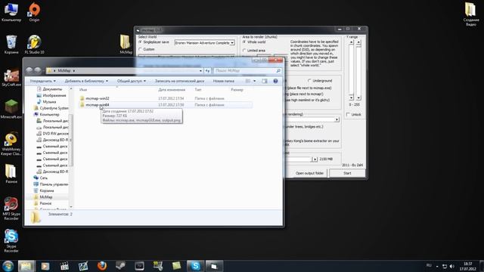The width and height of the screenshot is (484, 272).
Task: Open the sticky notes taskbar icon
Action: click(x=176, y=266)
